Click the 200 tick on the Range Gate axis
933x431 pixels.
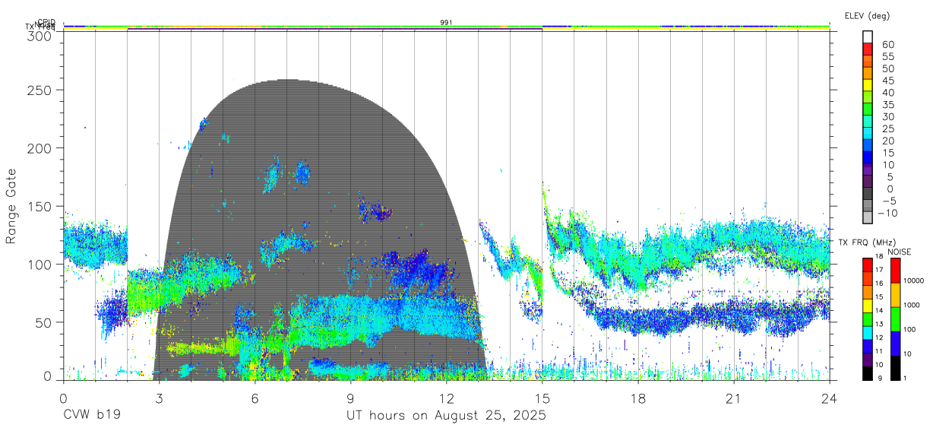(x=40, y=147)
